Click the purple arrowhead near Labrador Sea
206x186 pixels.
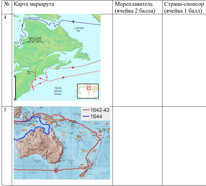(73, 21)
